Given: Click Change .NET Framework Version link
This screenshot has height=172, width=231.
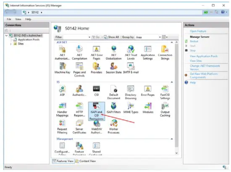Looking at the screenshot, I should pyautogui.click(x=205, y=67).
